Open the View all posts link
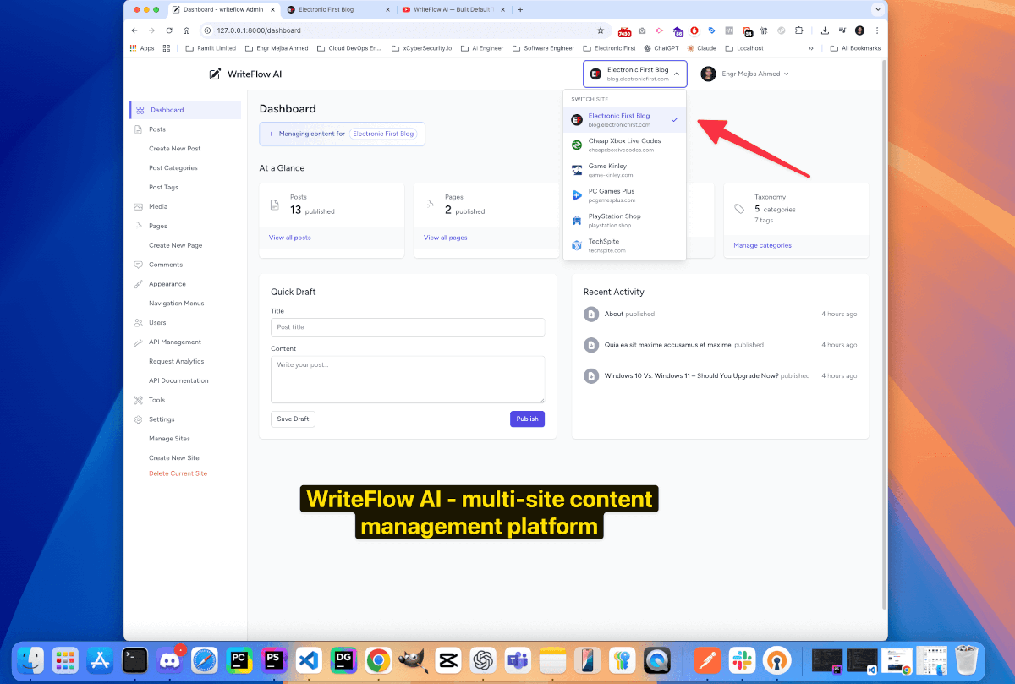The height and width of the screenshot is (684, 1015). 290,238
